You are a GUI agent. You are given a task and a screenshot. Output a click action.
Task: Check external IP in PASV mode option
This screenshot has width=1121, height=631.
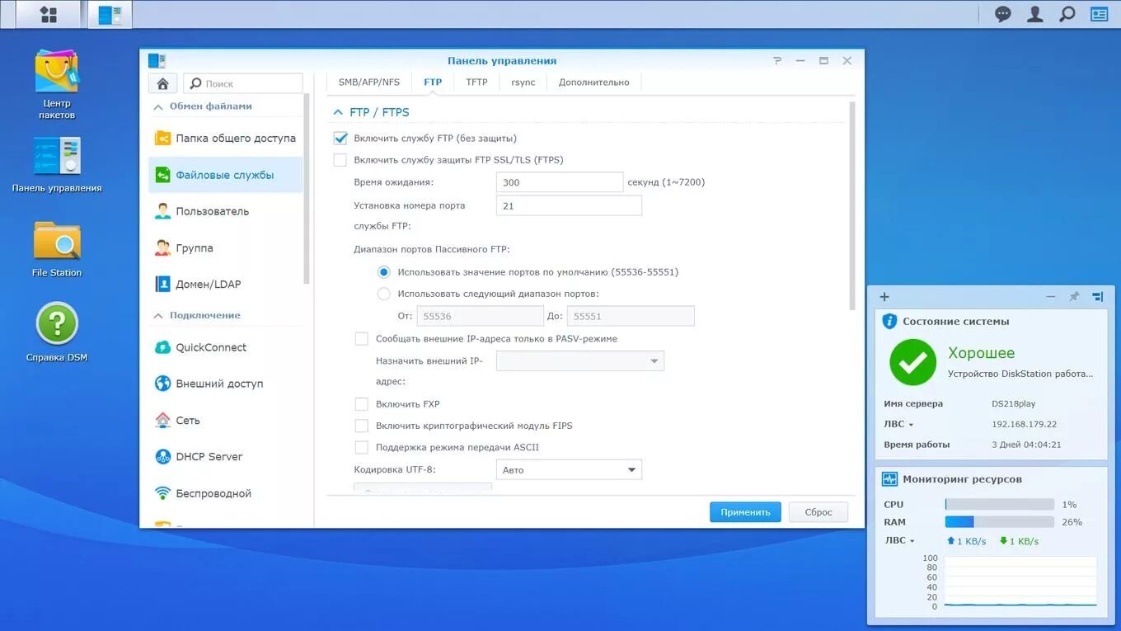pos(362,338)
